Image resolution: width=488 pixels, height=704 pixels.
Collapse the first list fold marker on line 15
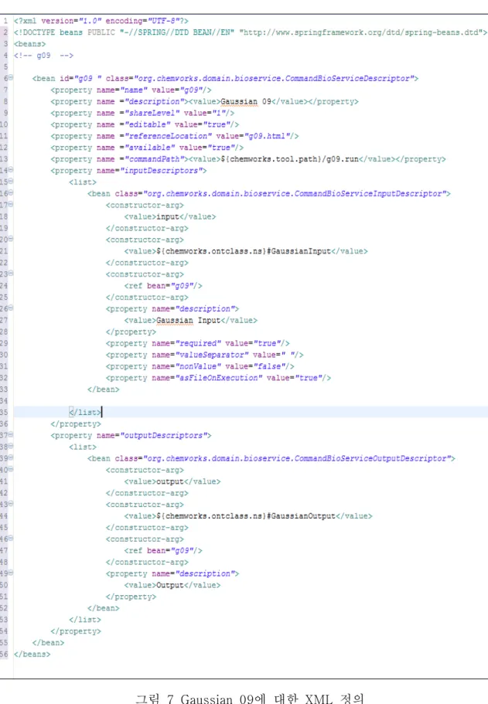(11, 182)
